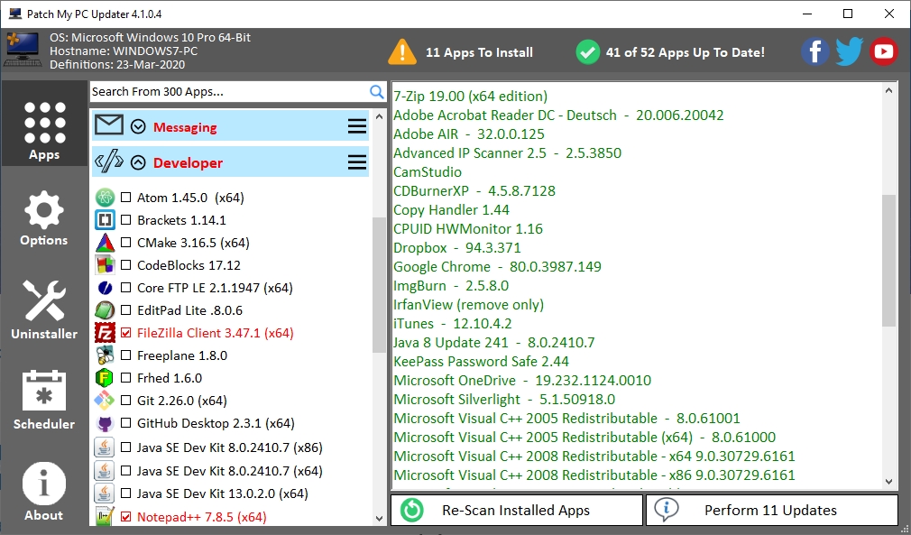Click the Messaging envelope icon

tap(109, 125)
